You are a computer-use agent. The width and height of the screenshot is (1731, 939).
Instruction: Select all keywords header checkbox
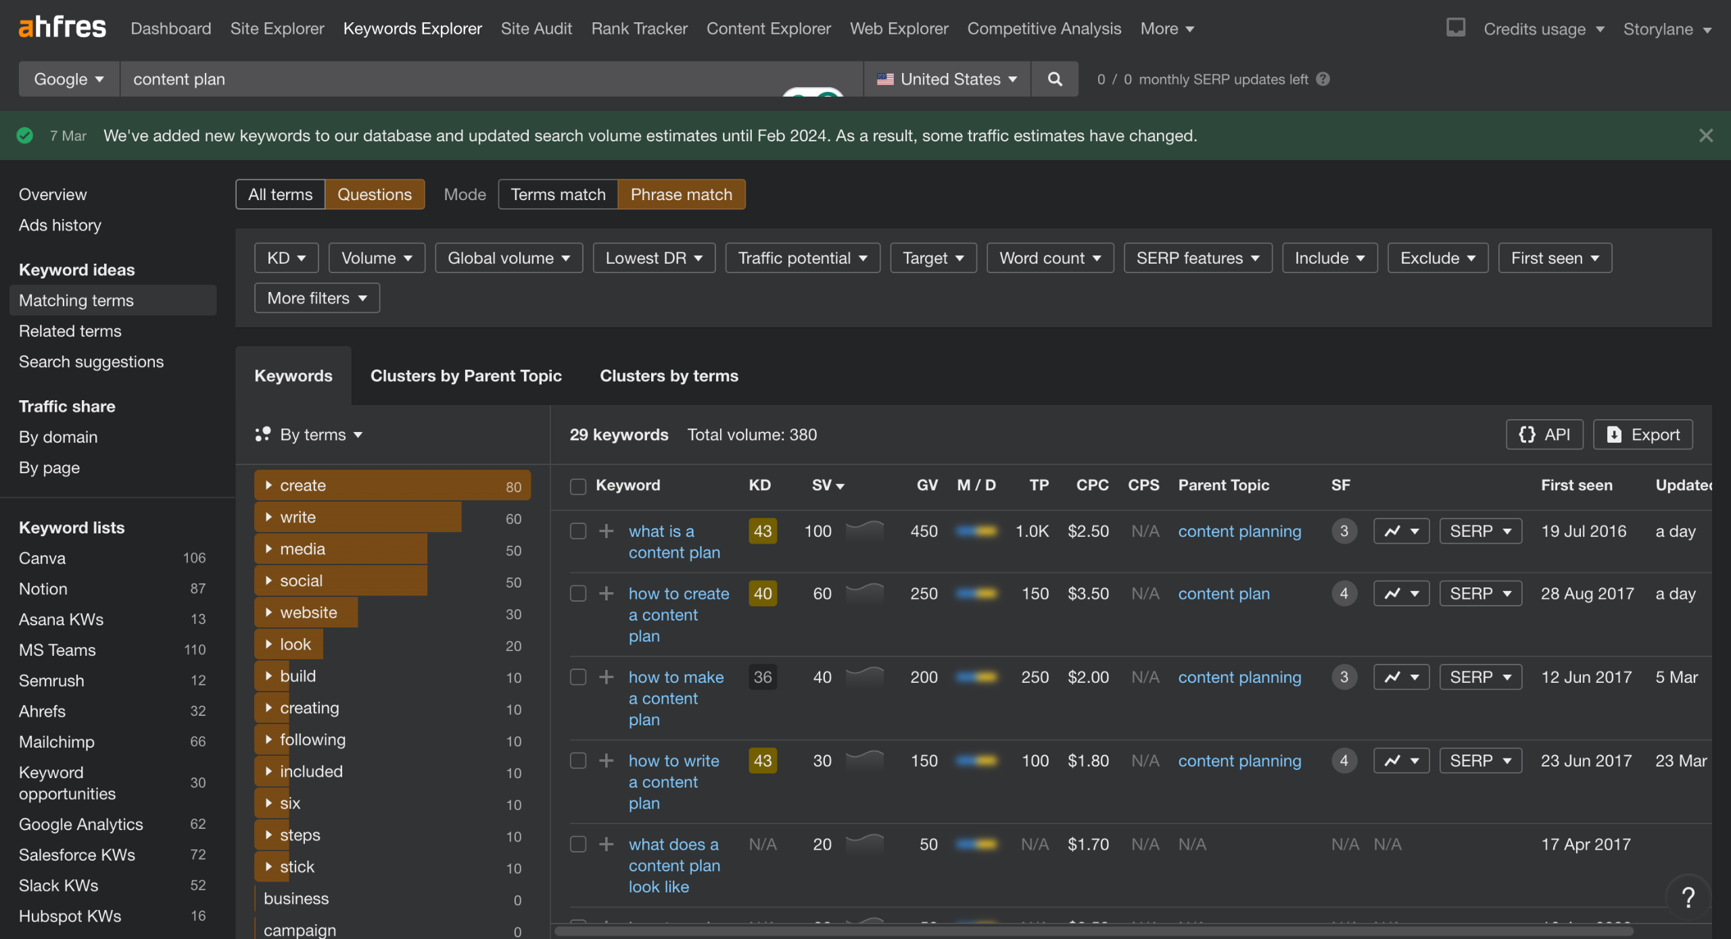tap(578, 486)
